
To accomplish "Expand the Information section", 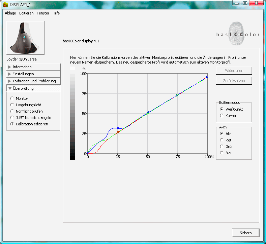I will (33, 67).
